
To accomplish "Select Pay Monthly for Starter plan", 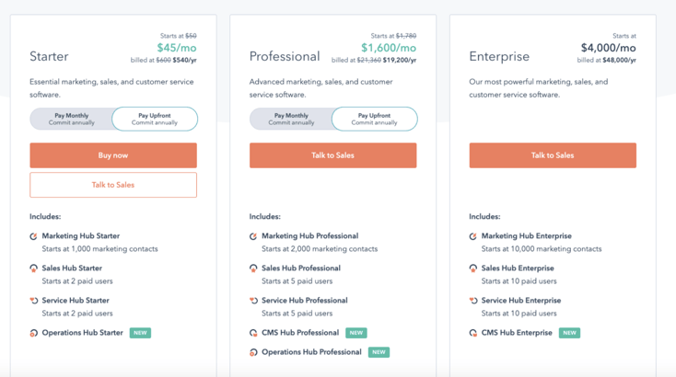I will [72, 120].
